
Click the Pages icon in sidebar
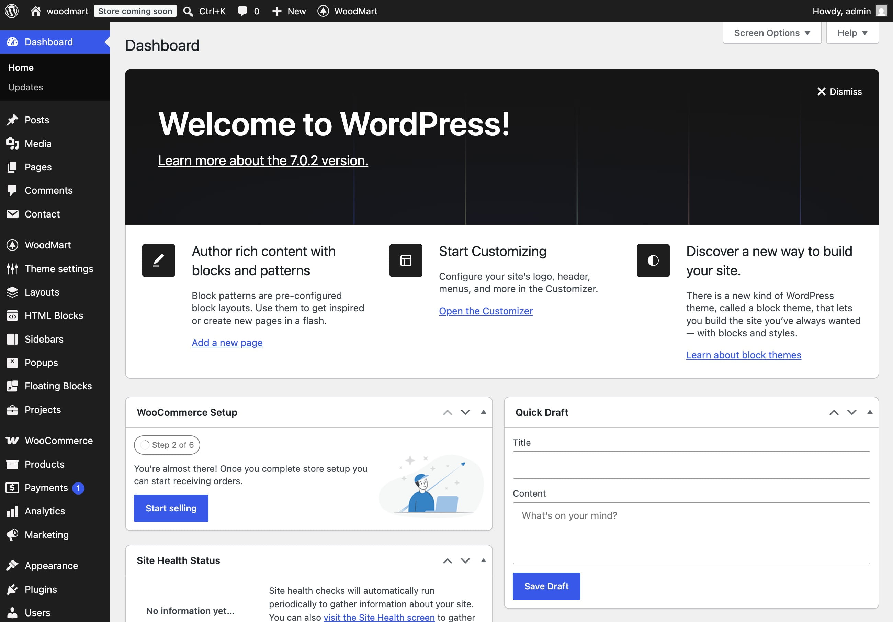(x=12, y=167)
